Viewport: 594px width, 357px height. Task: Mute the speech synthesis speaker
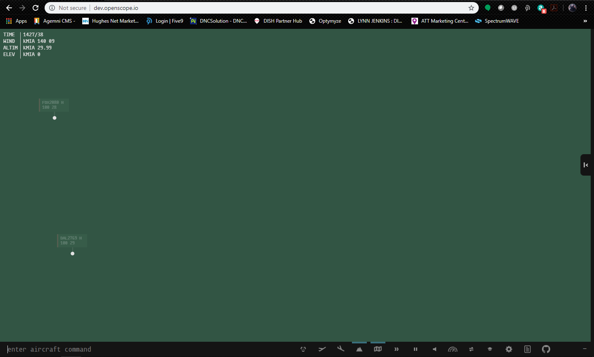point(434,349)
